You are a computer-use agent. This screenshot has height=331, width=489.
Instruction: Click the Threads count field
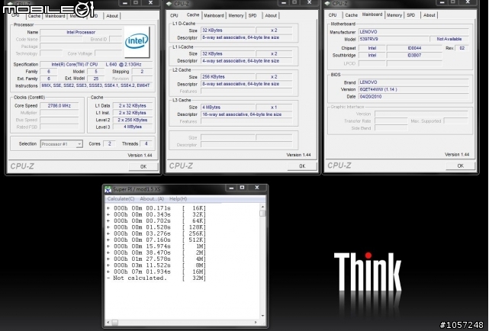[x=146, y=143]
